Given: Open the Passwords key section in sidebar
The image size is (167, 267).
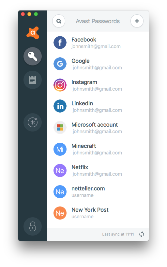Looking at the screenshot, I should [33, 56].
